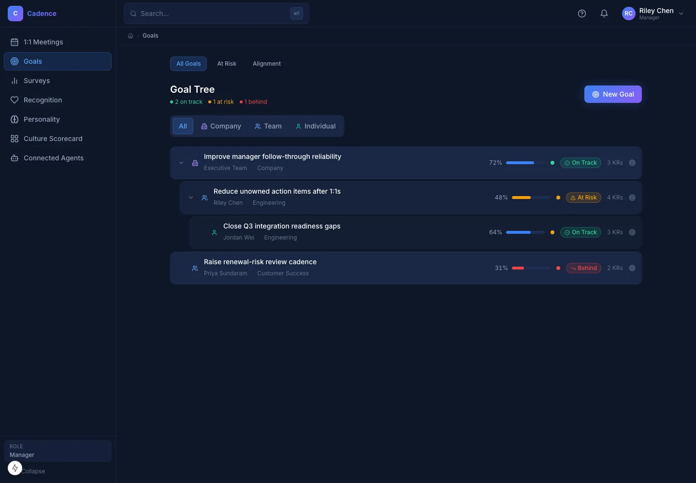696x483 pixels.
Task: Click On Track badge on Improve manager row
Action: 580,163
